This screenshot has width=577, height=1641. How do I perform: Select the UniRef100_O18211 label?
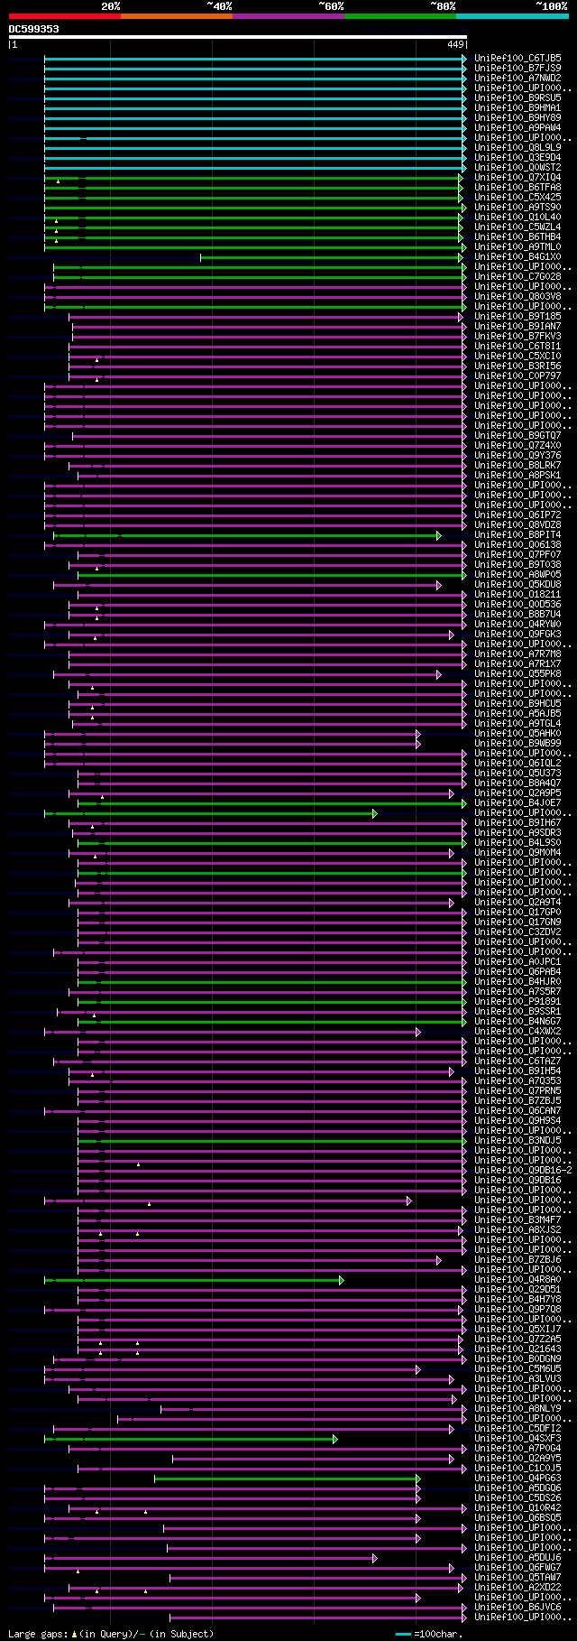click(517, 594)
